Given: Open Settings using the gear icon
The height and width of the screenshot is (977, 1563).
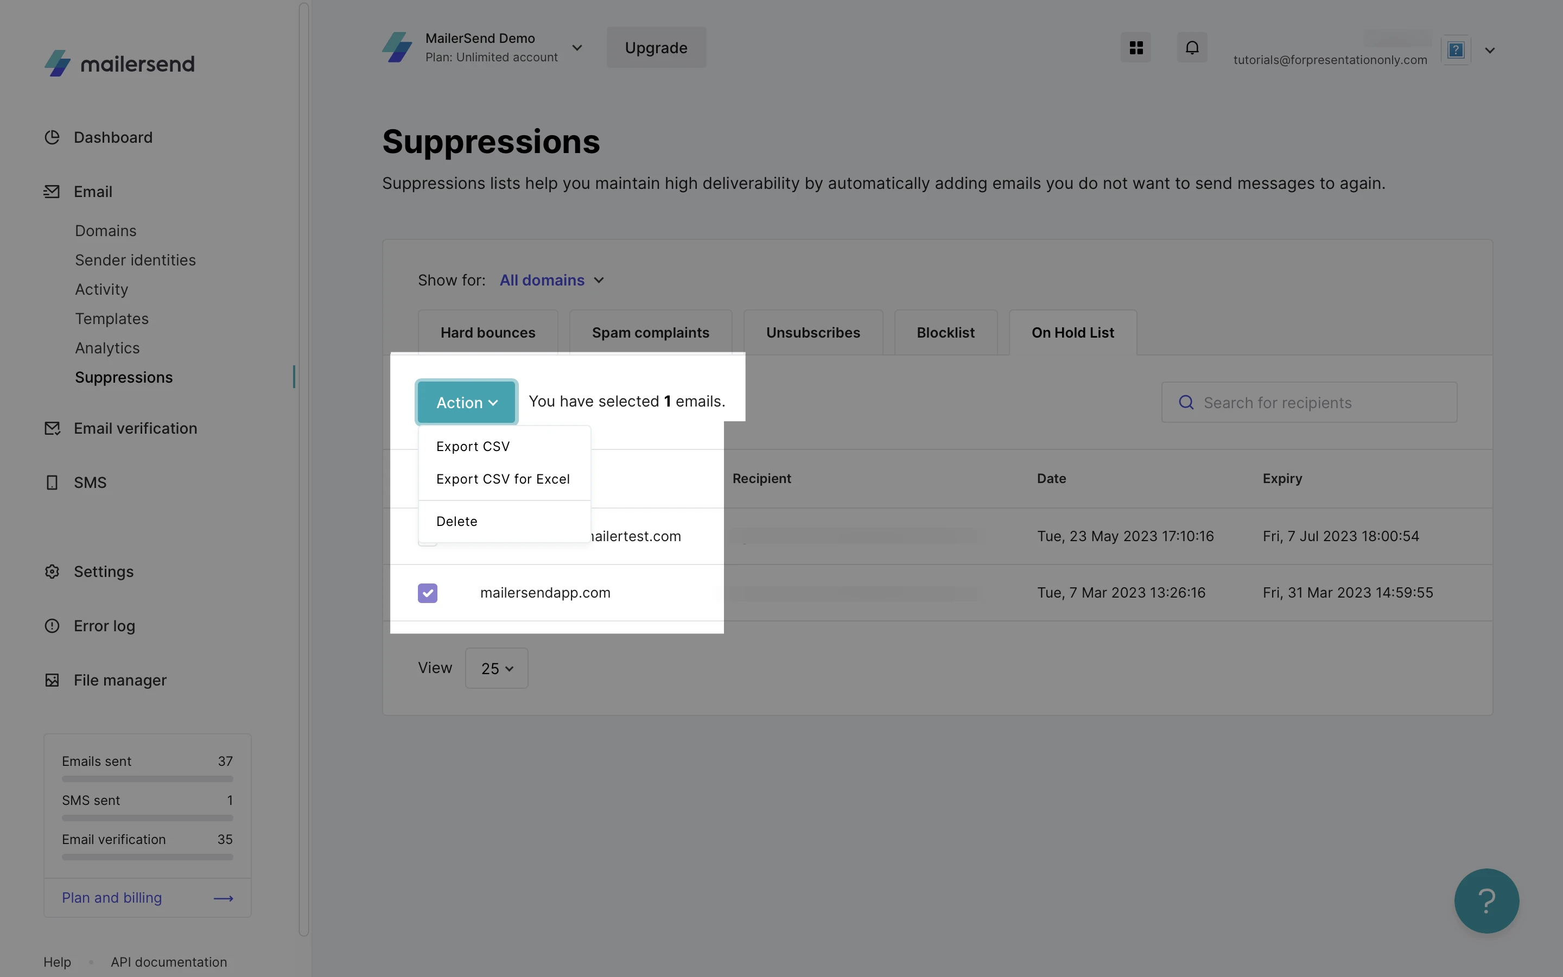Looking at the screenshot, I should (x=52, y=572).
